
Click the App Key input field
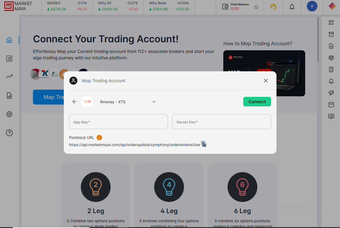119,122
